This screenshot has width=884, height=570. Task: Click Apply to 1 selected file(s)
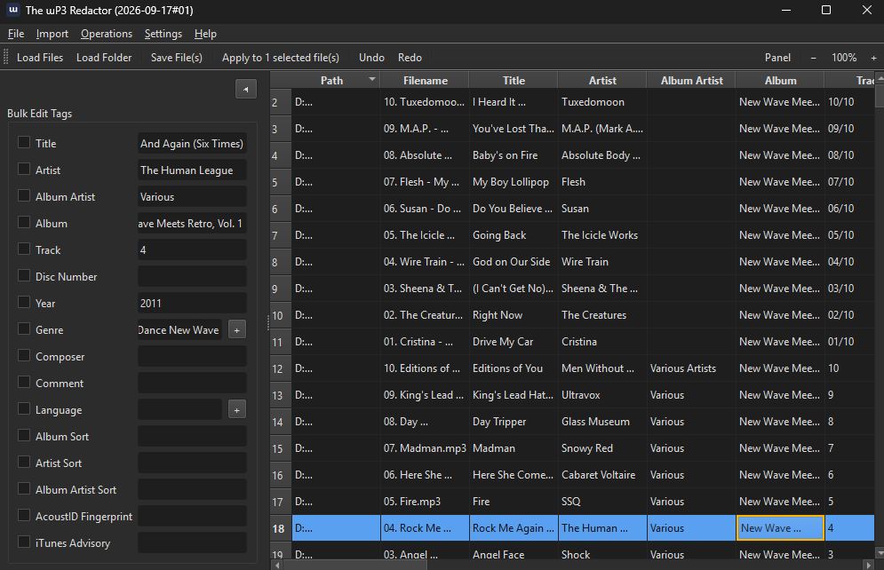pyautogui.click(x=281, y=58)
